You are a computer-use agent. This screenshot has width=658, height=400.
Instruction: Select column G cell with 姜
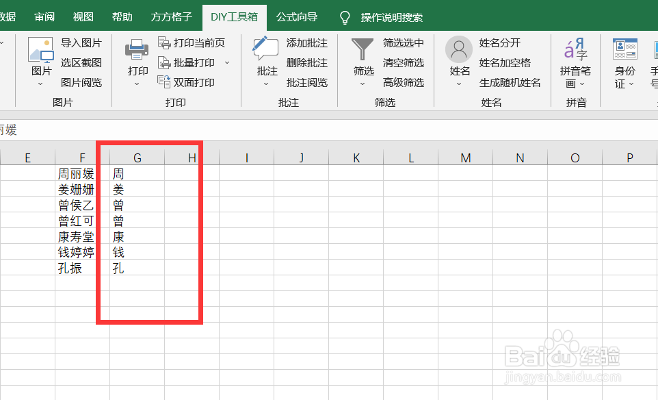point(137,188)
